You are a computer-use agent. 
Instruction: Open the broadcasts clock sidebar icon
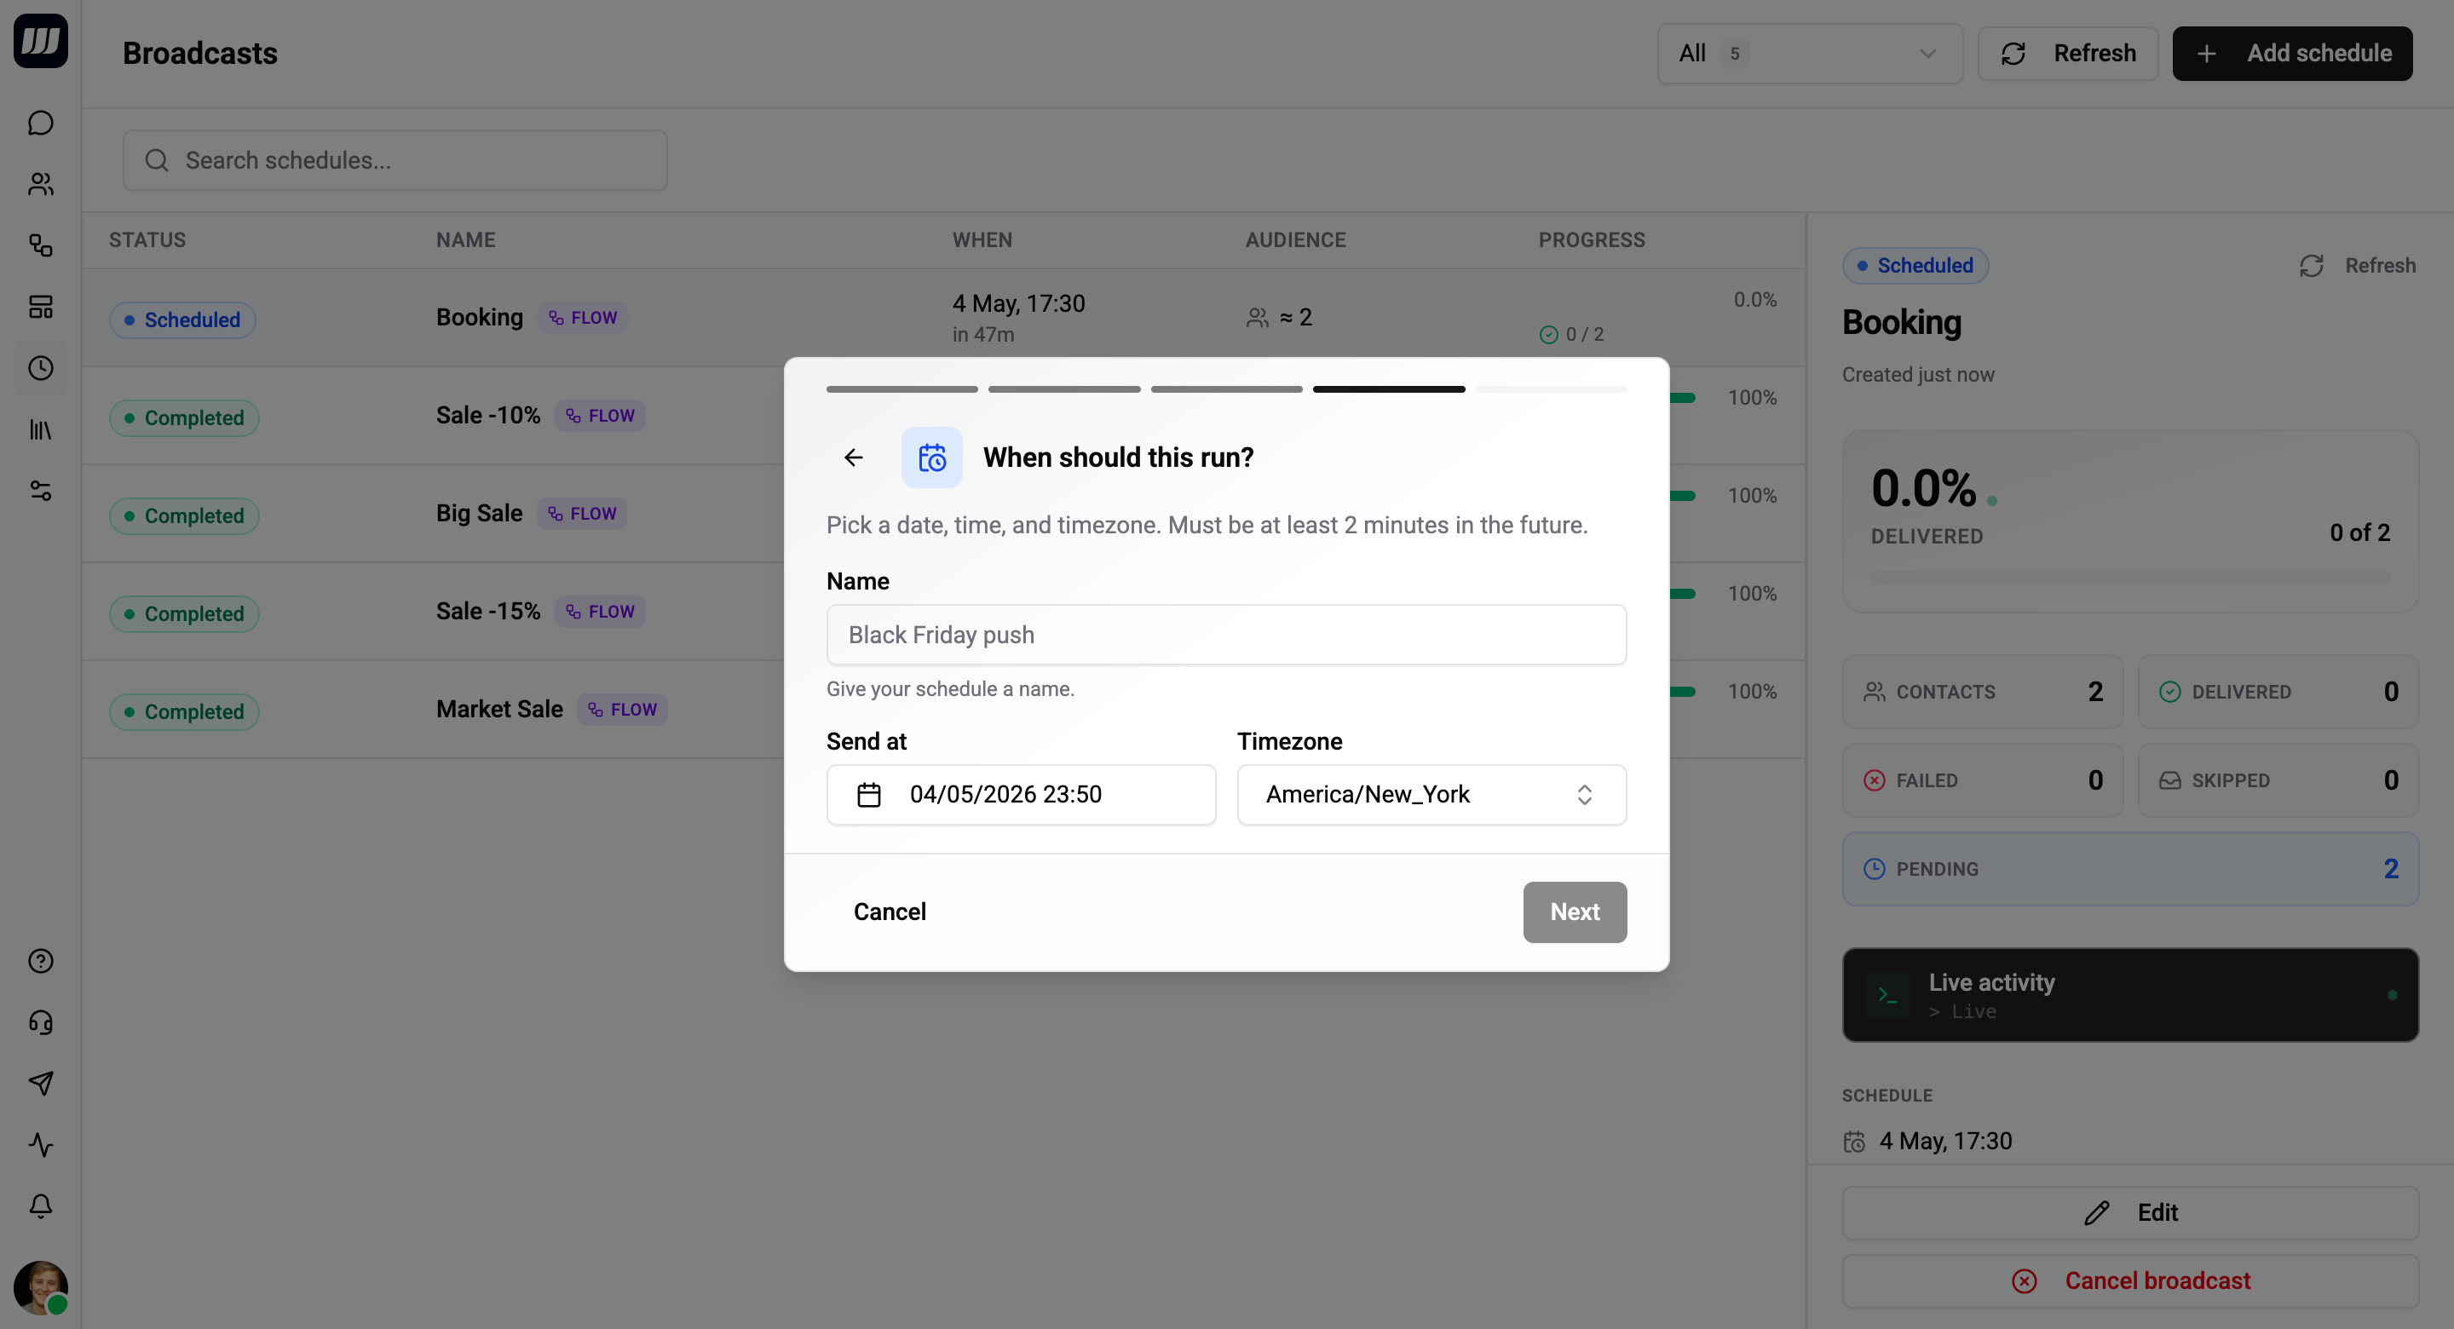click(40, 368)
